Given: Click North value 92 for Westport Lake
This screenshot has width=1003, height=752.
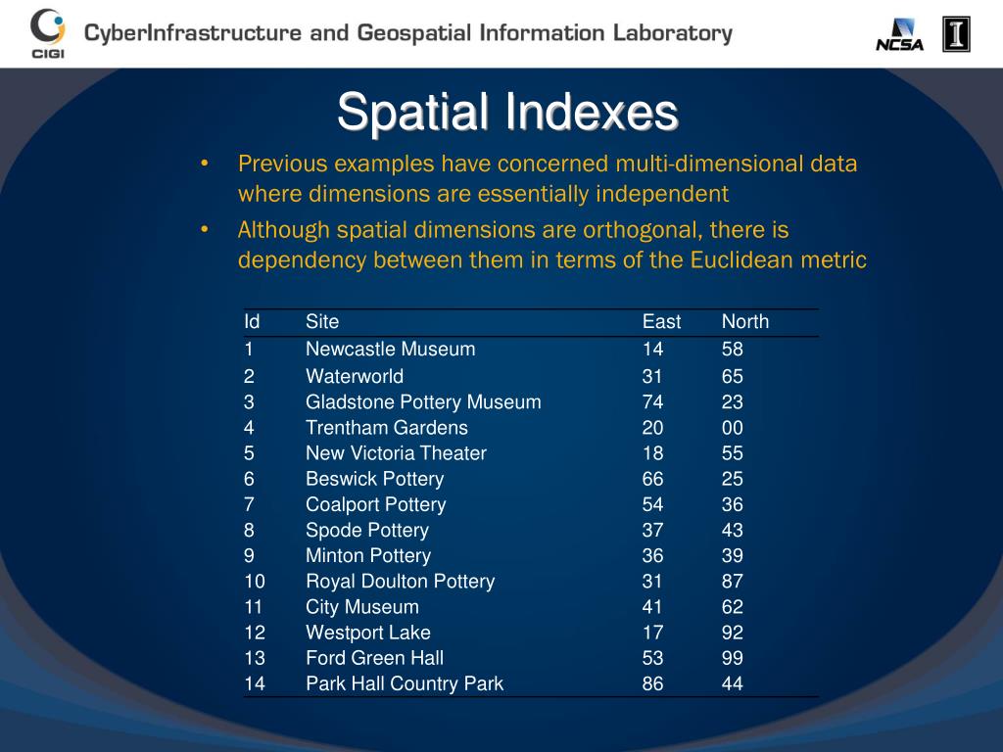Looking at the screenshot, I should [x=733, y=633].
